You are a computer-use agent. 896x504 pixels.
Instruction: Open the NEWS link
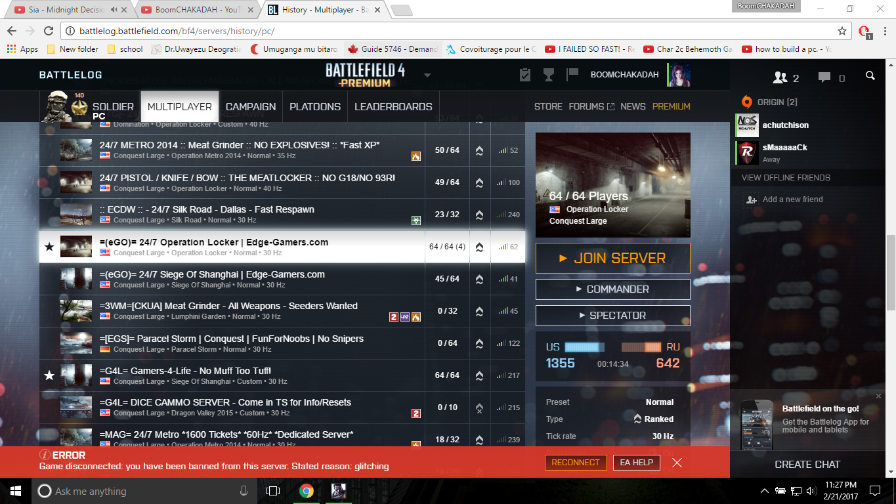(633, 106)
